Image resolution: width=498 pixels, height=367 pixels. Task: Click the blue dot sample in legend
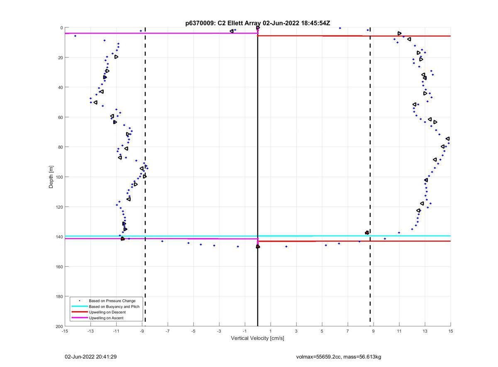pyautogui.click(x=79, y=300)
